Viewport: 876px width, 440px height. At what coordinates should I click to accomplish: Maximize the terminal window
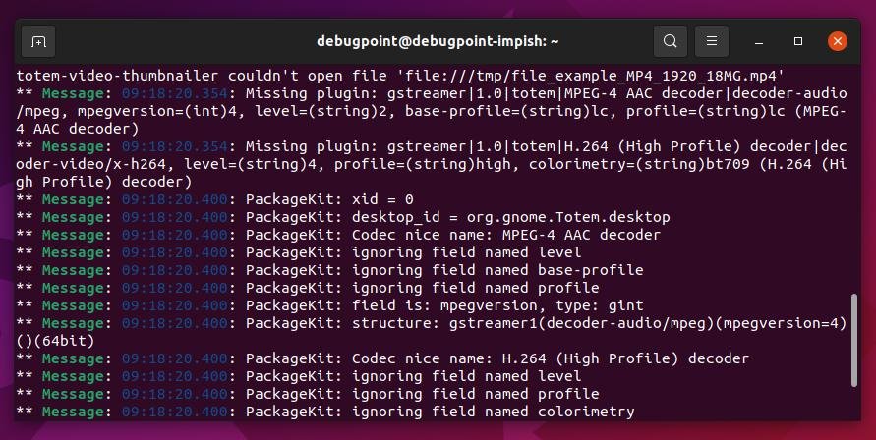click(797, 41)
